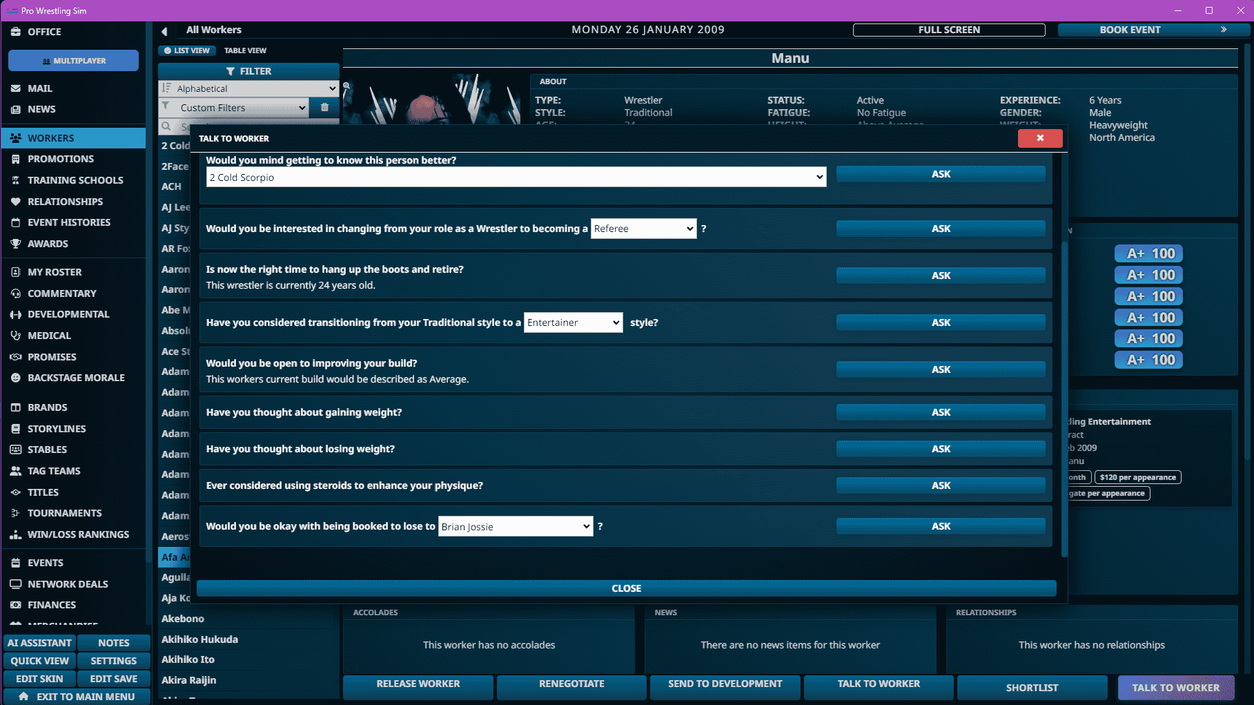The width and height of the screenshot is (1254, 705).
Task: Open the Developmental dumbbell icon
Action: coord(16,314)
